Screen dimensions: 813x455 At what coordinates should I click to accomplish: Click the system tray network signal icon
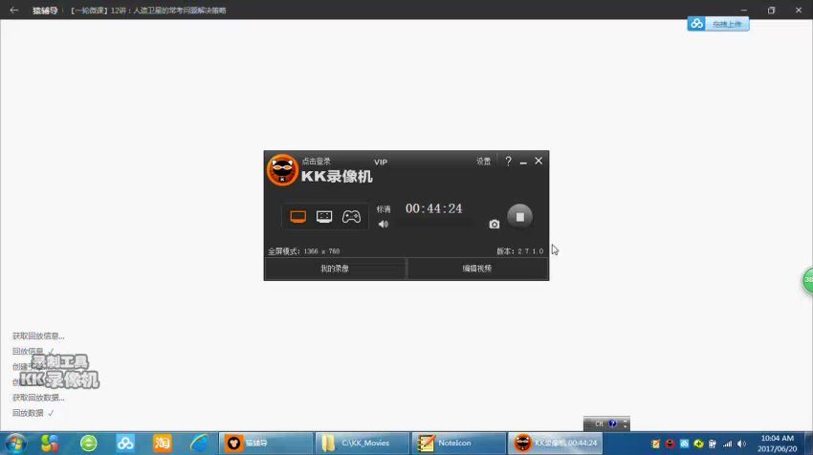(x=728, y=444)
